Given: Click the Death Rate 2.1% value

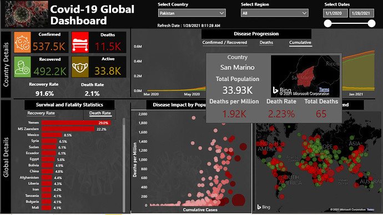Looking at the screenshot, I should pos(92,93).
